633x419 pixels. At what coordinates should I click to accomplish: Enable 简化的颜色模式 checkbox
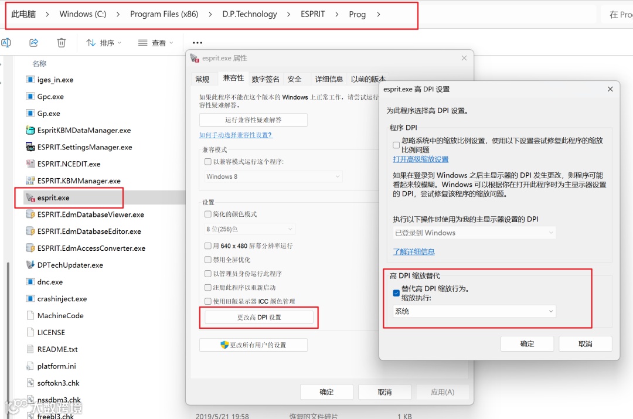click(x=208, y=214)
